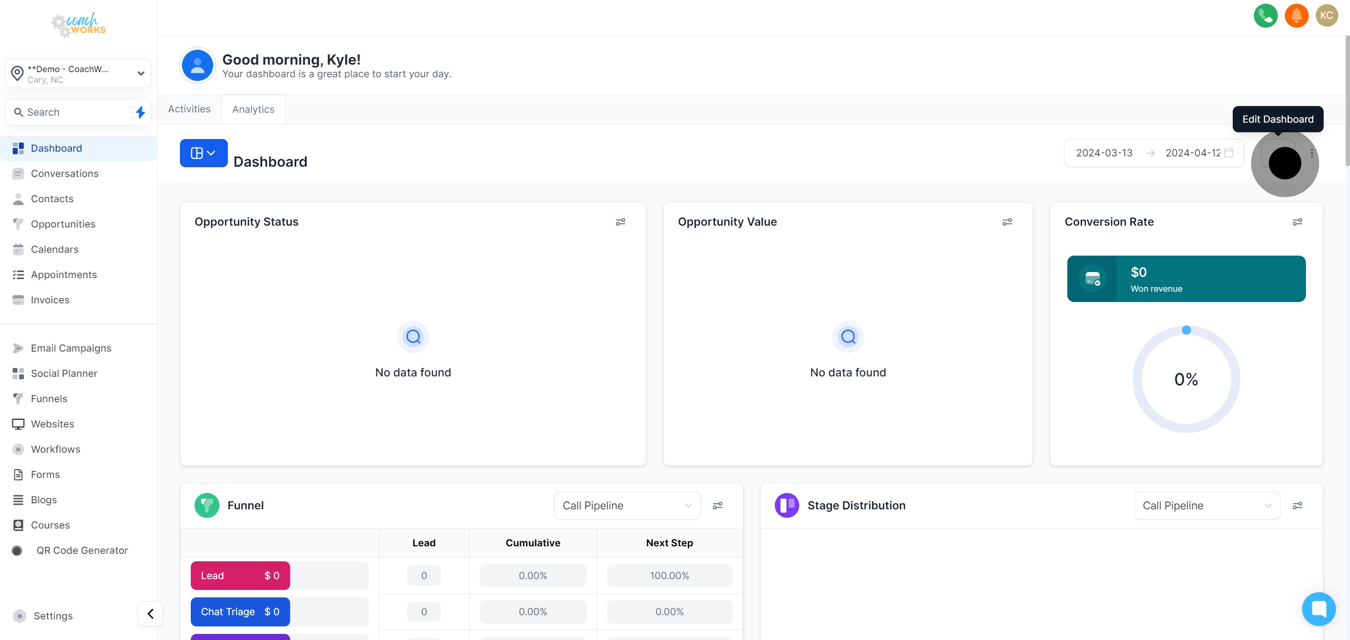Open the Funnel Call Pipeline dropdown
Viewport: 1350px width, 640px height.
tap(627, 506)
